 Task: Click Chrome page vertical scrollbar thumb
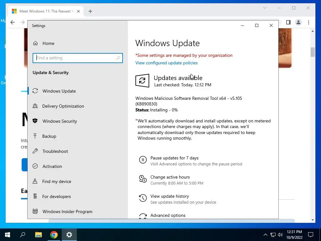click(313, 52)
